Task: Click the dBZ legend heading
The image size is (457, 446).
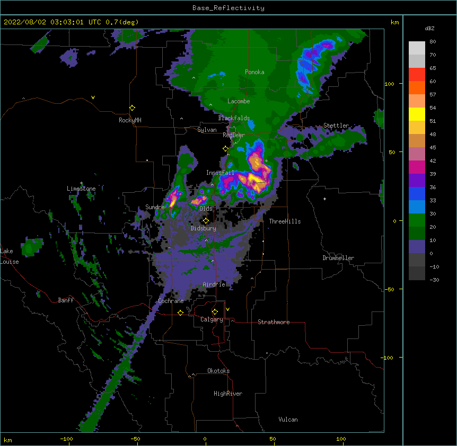Action: (429, 29)
